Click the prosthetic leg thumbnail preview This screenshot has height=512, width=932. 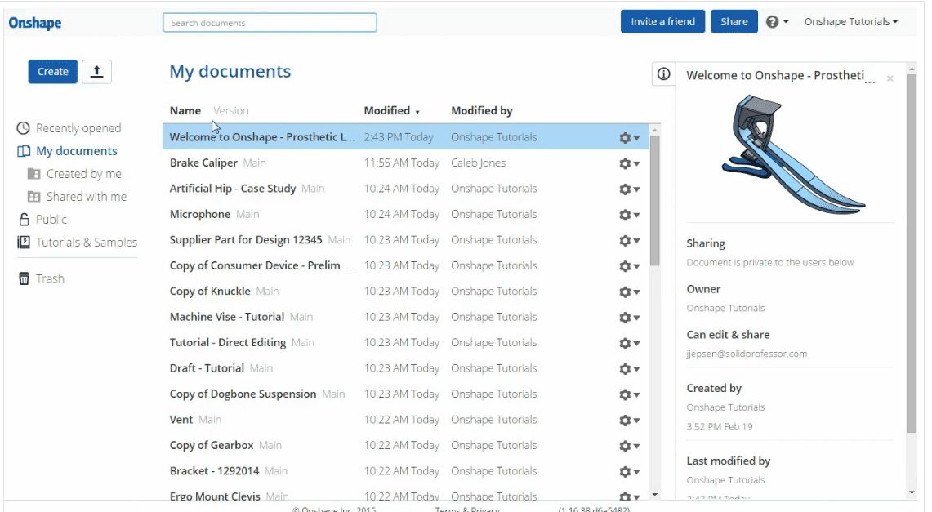[x=792, y=154]
